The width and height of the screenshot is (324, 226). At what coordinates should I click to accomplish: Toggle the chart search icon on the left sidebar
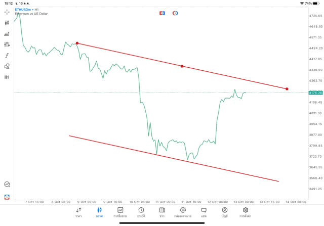[7, 185]
